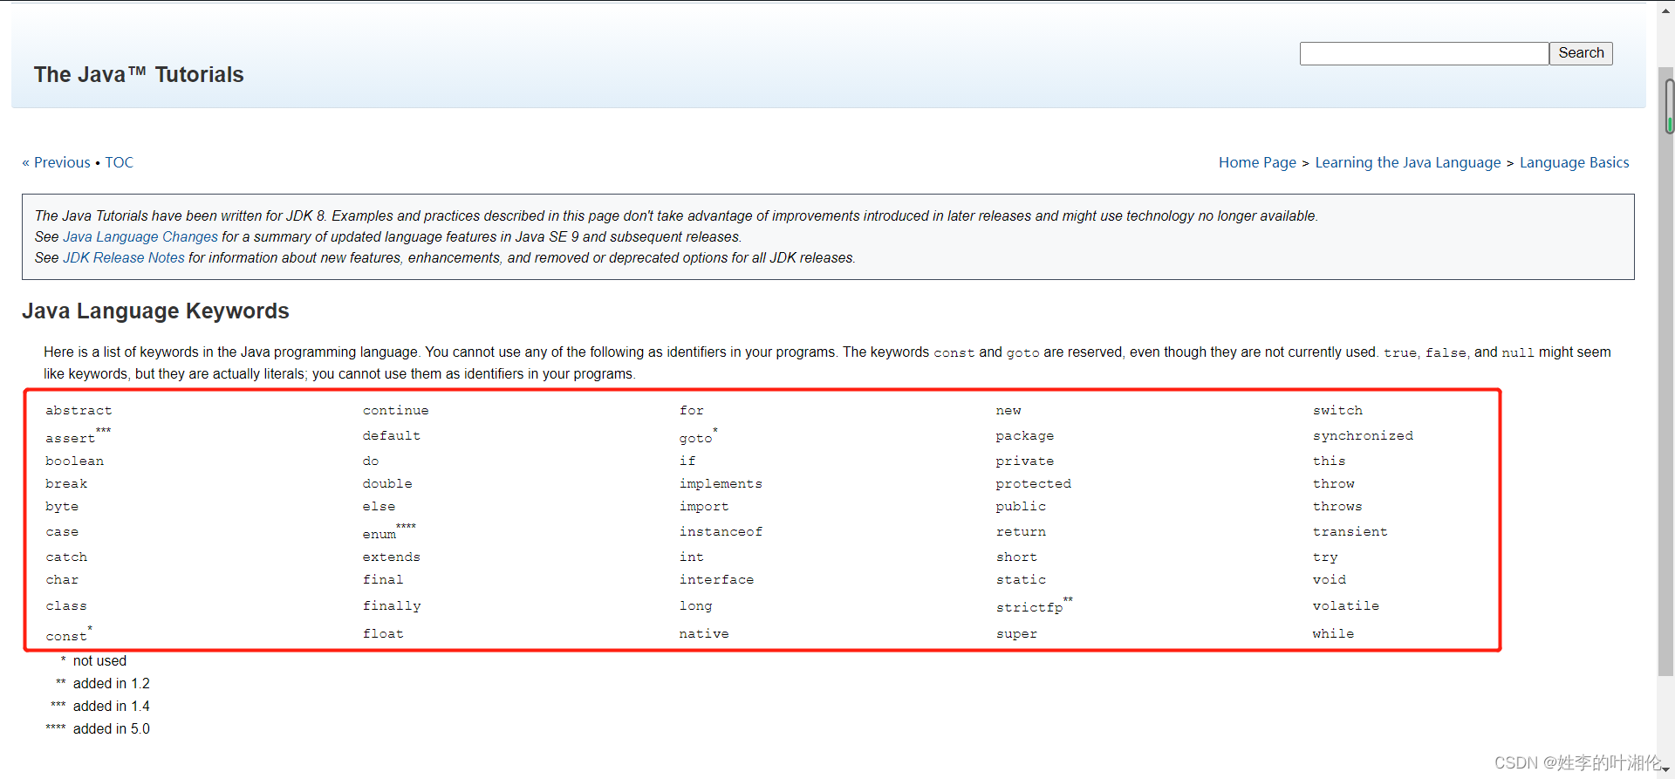1675x779 pixels.
Task: Select the keyword private
Action: pos(1025,461)
